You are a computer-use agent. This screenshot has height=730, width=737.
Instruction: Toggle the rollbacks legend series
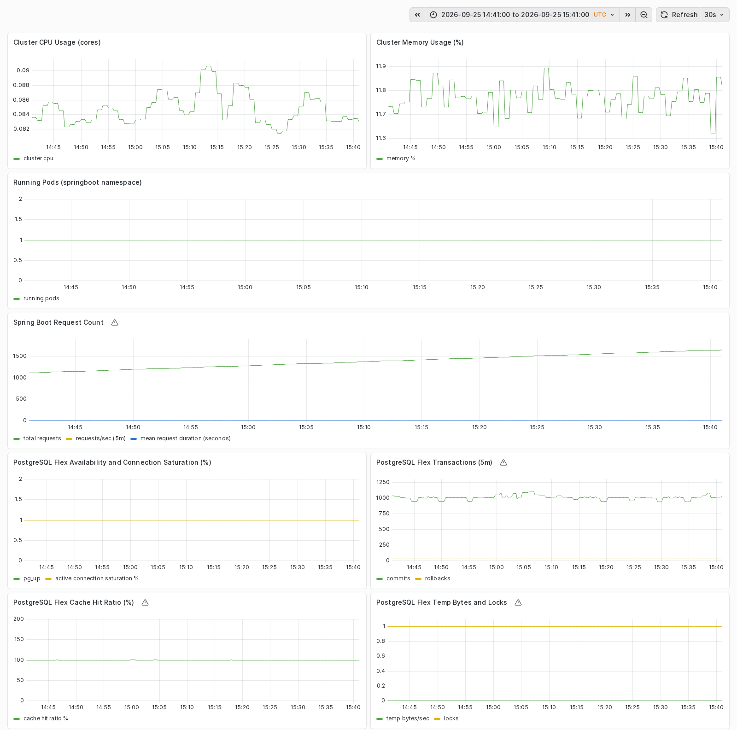click(x=438, y=578)
